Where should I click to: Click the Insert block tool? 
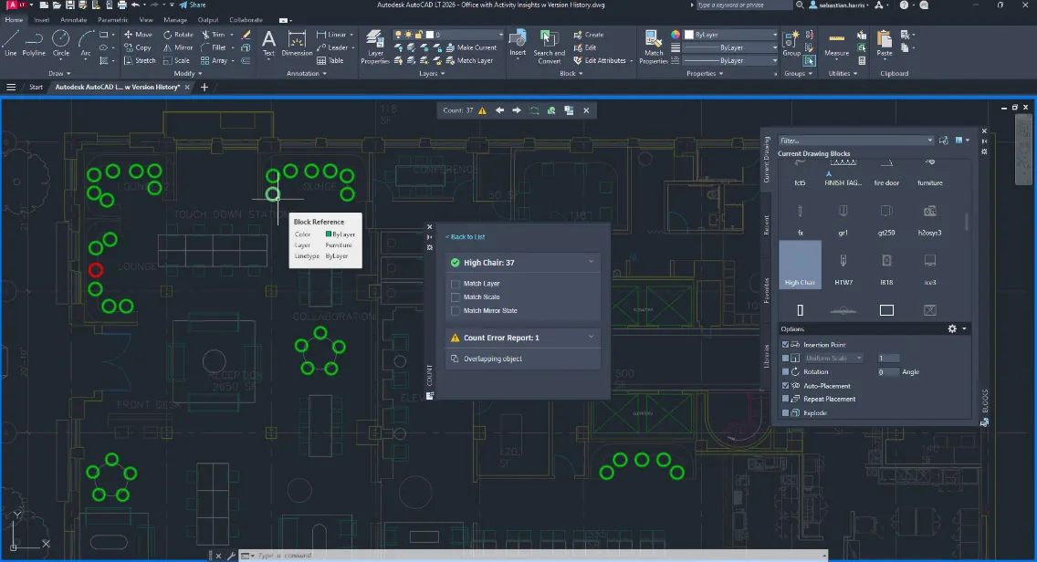tap(518, 44)
